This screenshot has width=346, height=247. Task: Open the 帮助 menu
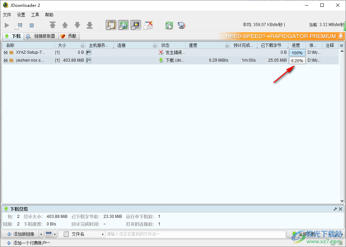point(49,15)
